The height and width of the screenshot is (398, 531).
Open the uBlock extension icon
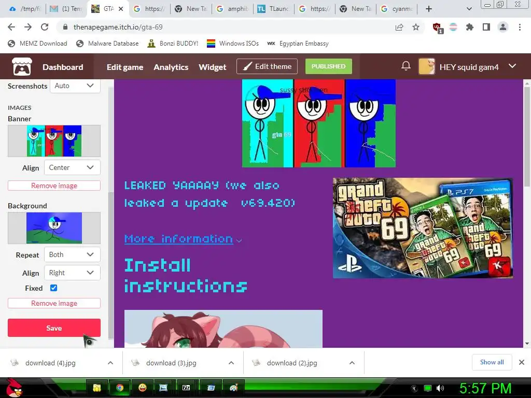coord(438,28)
